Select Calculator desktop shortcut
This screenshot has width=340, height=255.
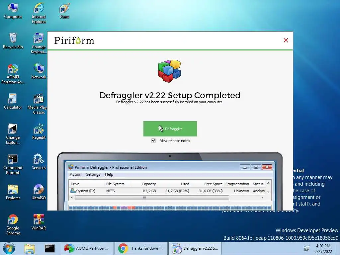(13, 101)
